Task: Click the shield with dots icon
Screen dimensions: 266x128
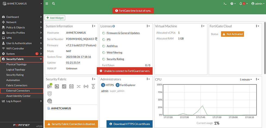Action: [49, 94]
